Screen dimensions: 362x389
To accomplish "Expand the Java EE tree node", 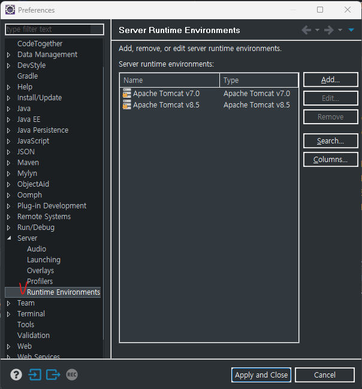I will (8, 120).
